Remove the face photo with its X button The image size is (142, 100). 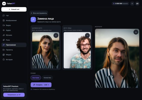87,36
